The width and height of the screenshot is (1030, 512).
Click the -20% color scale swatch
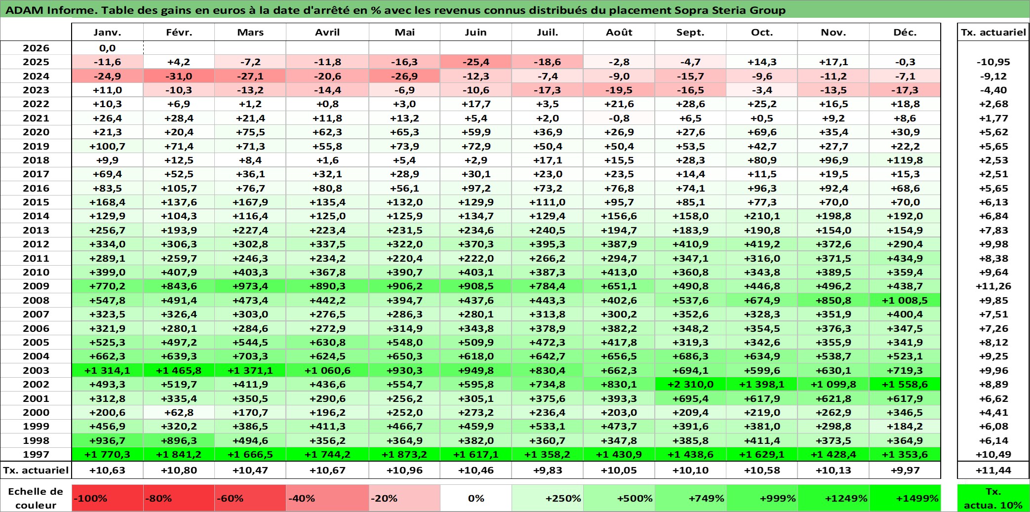tap(404, 498)
